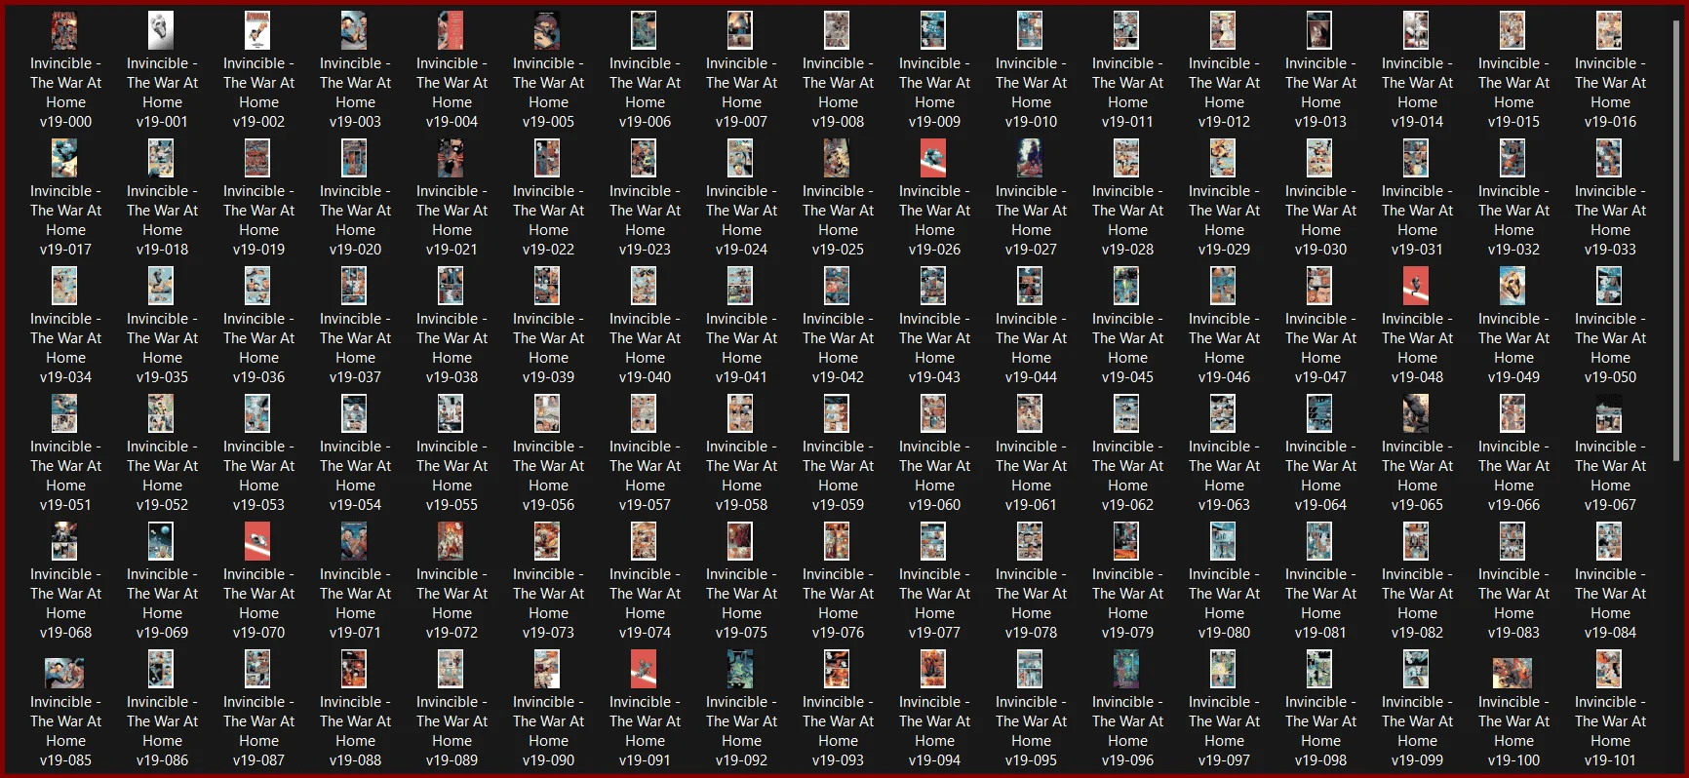Select the v19-019 thumbnail image
This screenshot has height=778, width=1689.
tap(258, 159)
